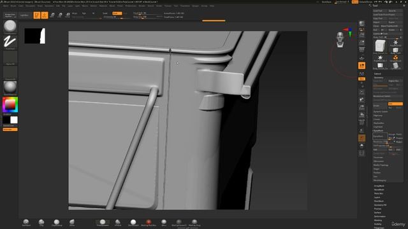Toggle Transp transparency mode

click(361, 130)
